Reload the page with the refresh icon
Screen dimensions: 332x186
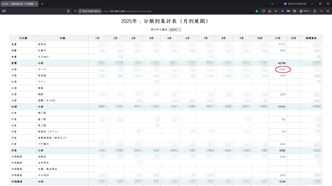pyautogui.click(x=263, y=11)
